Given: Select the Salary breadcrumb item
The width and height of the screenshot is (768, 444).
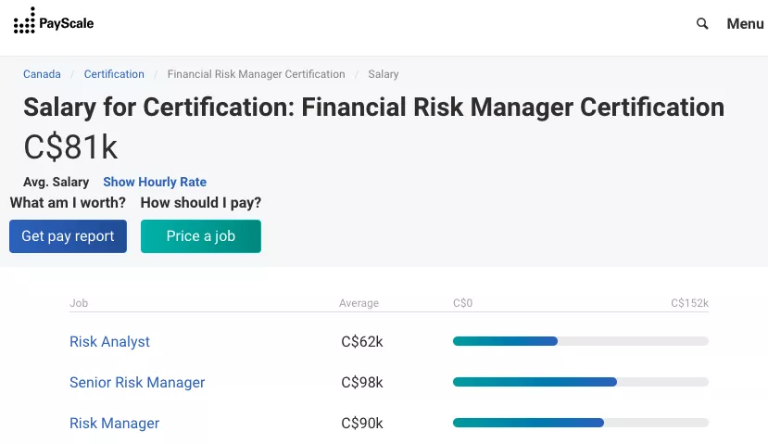Looking at the screenshot, I should coord(384,74).
